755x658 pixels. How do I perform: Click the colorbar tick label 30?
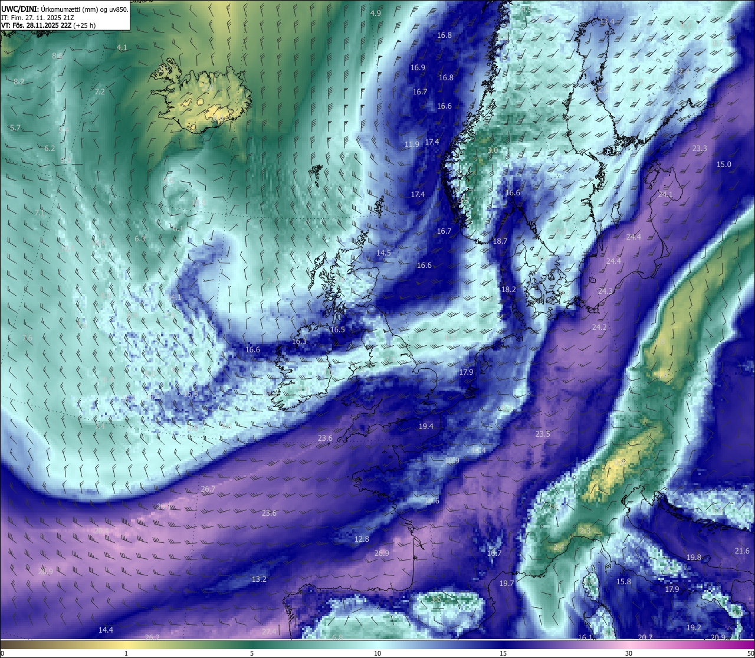(629, 653)
